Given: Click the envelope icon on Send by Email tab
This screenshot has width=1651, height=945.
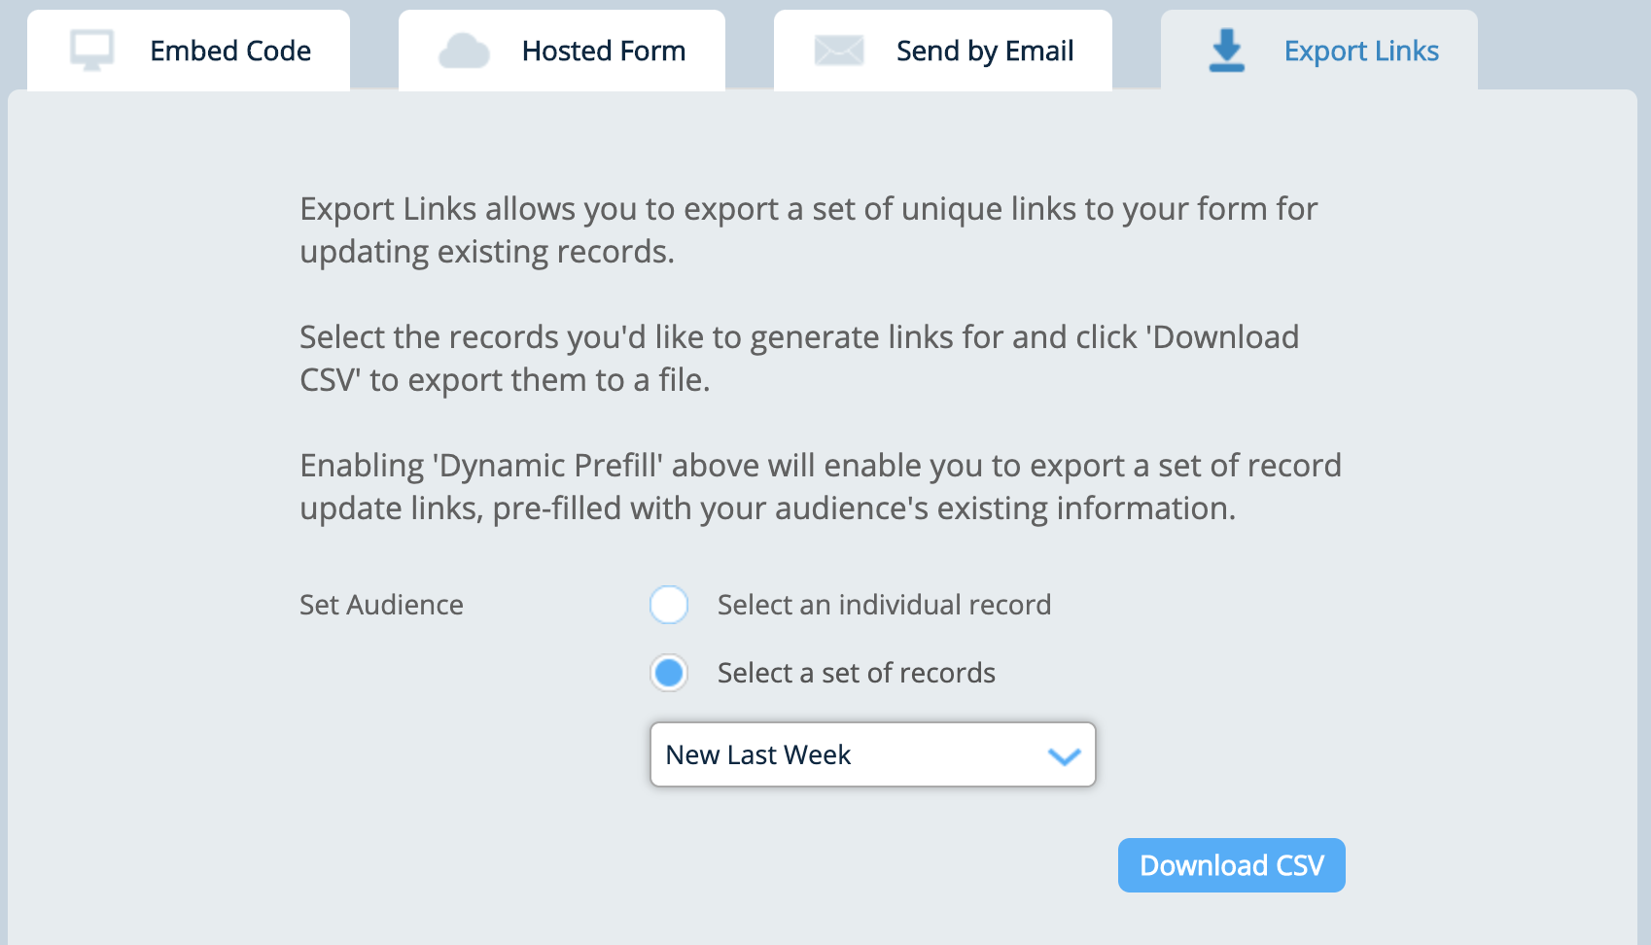Looking at the screenshot, I should (839, 50).
